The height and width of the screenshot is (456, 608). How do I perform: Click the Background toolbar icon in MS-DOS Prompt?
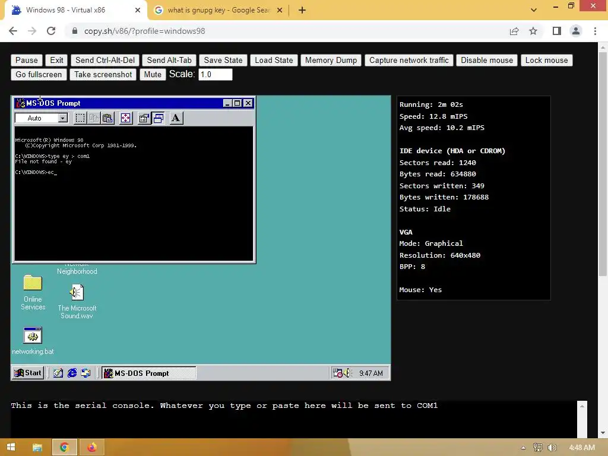[x=158, y=118]
